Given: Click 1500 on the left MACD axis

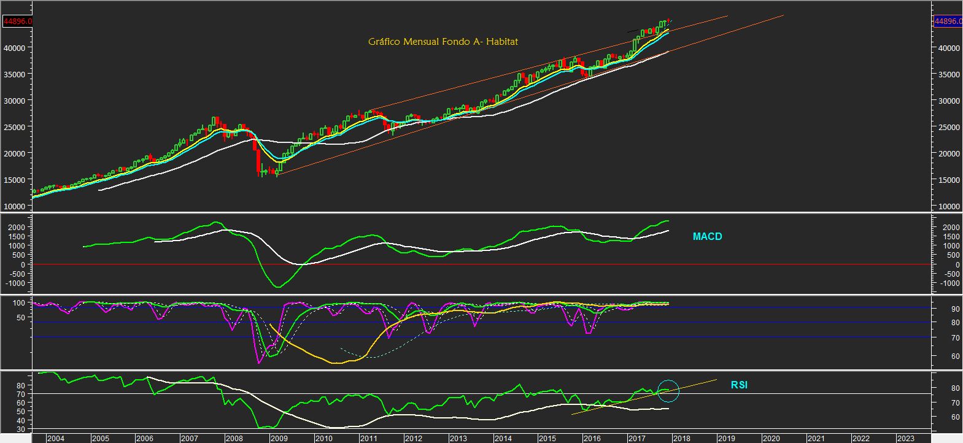Looking at the screenshot, I should point(17,236).
